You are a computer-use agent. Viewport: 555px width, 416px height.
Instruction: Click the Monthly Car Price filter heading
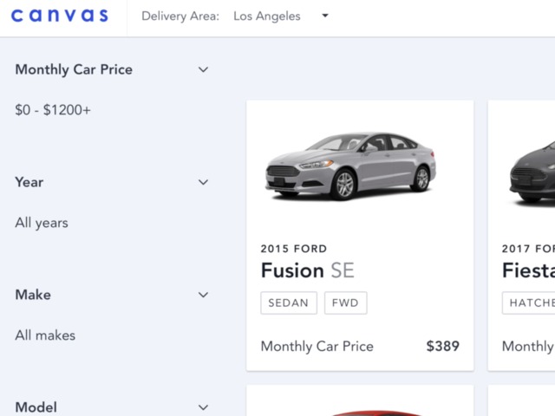point(74,69)
